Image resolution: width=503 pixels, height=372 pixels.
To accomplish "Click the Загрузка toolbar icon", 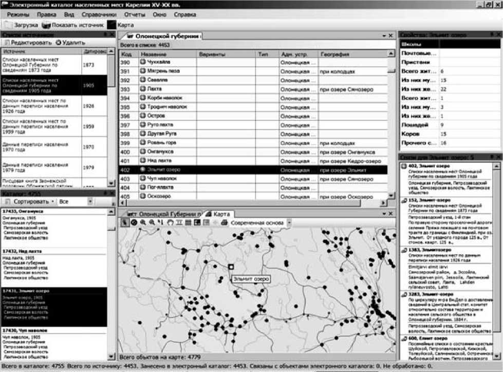I will pos(8,25).
